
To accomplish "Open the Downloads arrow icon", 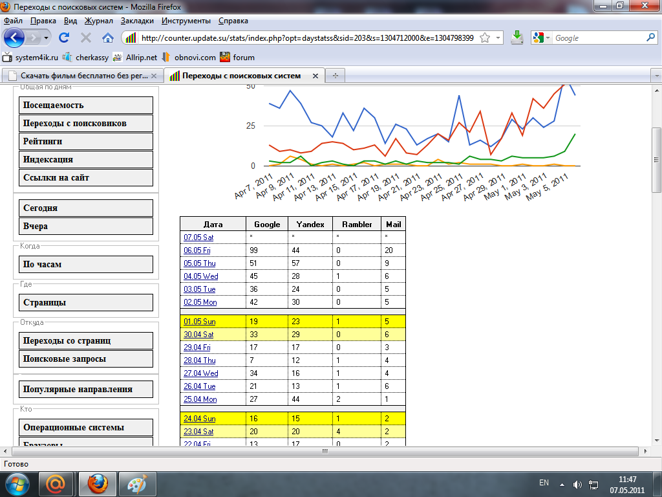I will pyautogui.click(x=517, y=38).
